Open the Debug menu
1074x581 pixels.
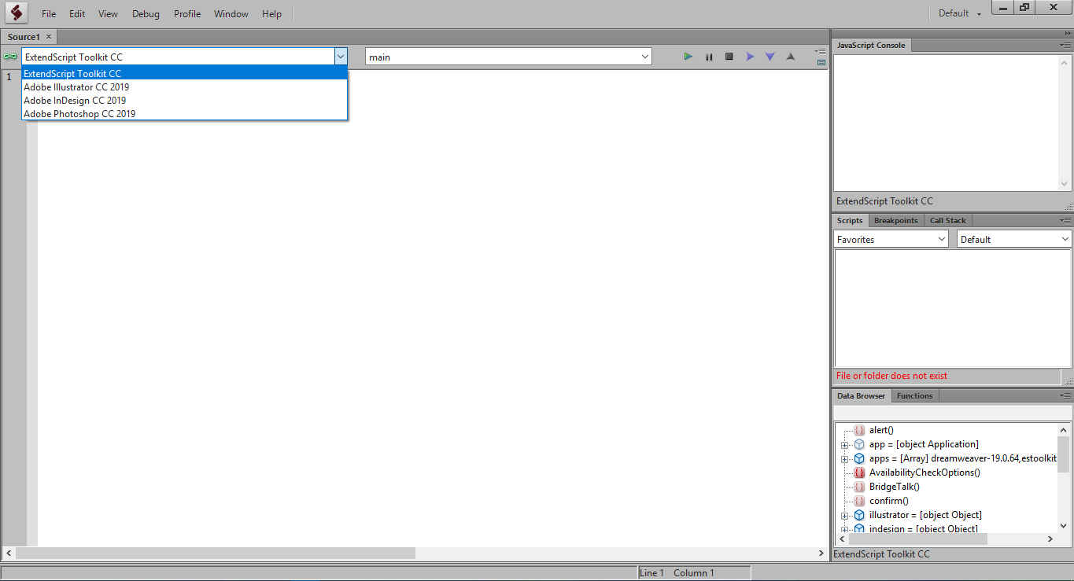click(x=146, y=13)
